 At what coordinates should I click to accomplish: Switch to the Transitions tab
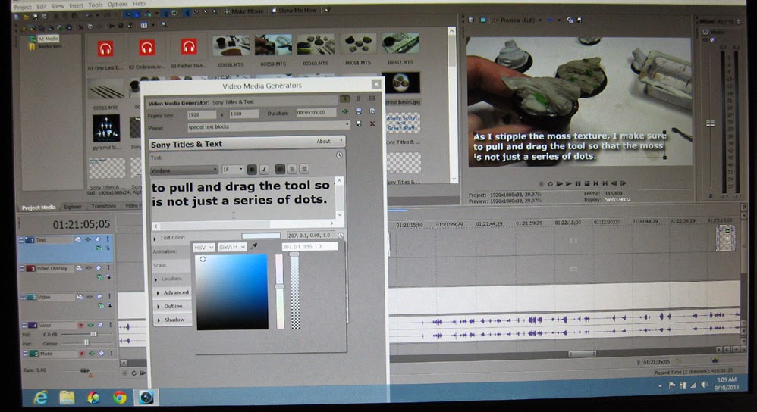pyautogui.click(x=104, y=206)
